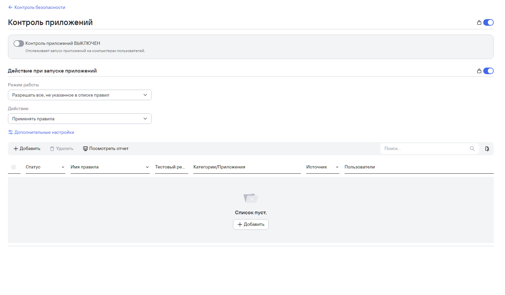Toggle the policy switch beside Контроль приложений title
This screenshot has width=505, height=295.
[x=488, y=22]
